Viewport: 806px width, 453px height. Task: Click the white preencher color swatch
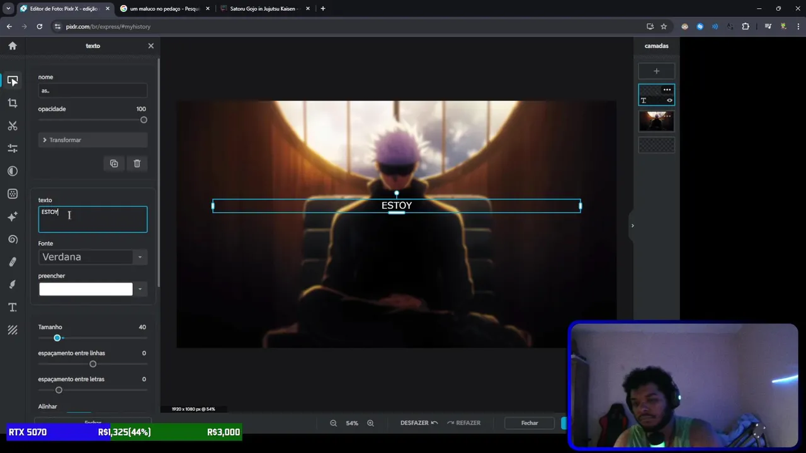click(x=86, y=289)
